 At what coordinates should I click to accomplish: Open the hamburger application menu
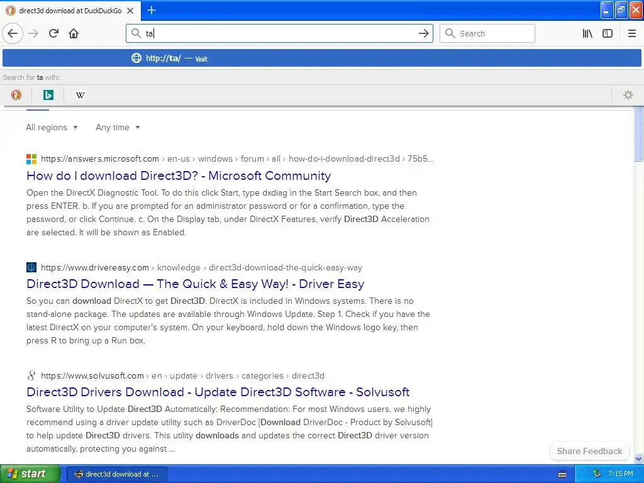631,33
